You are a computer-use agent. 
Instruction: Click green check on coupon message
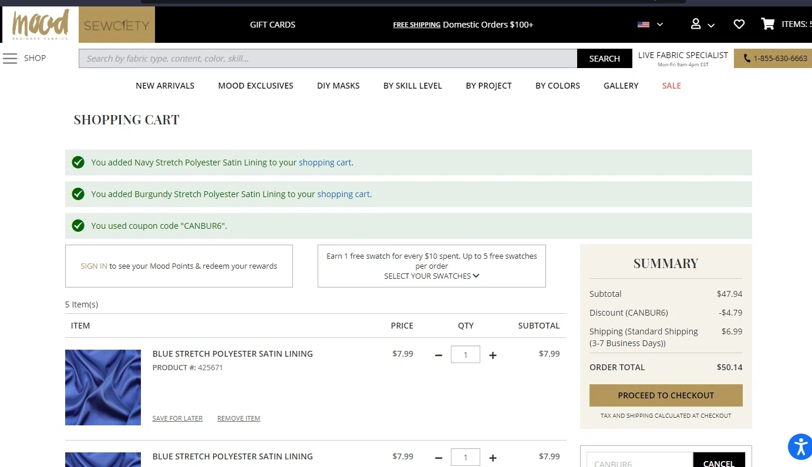click(x=78, y=225)
